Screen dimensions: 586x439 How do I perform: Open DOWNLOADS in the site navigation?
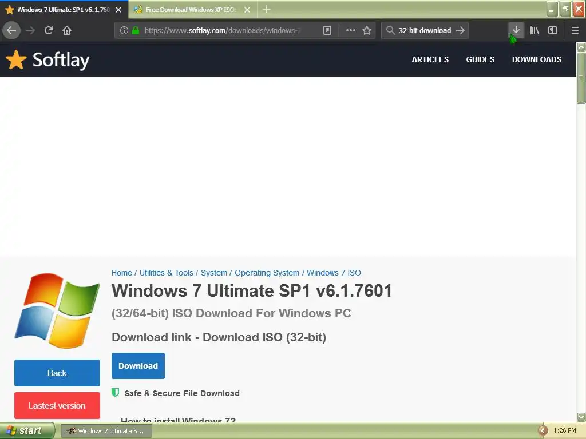pos(537,59)
